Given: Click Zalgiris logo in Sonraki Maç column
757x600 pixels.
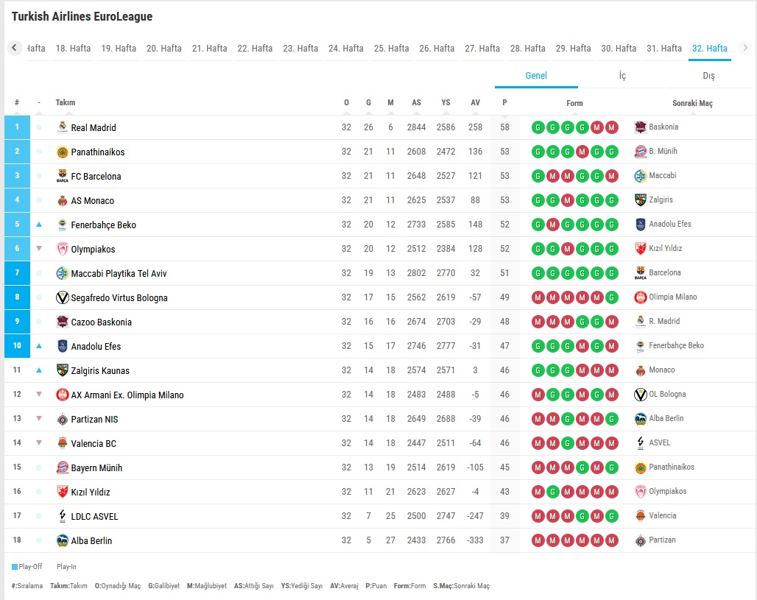Looking at the screenshot, I should tap(640, 200).
